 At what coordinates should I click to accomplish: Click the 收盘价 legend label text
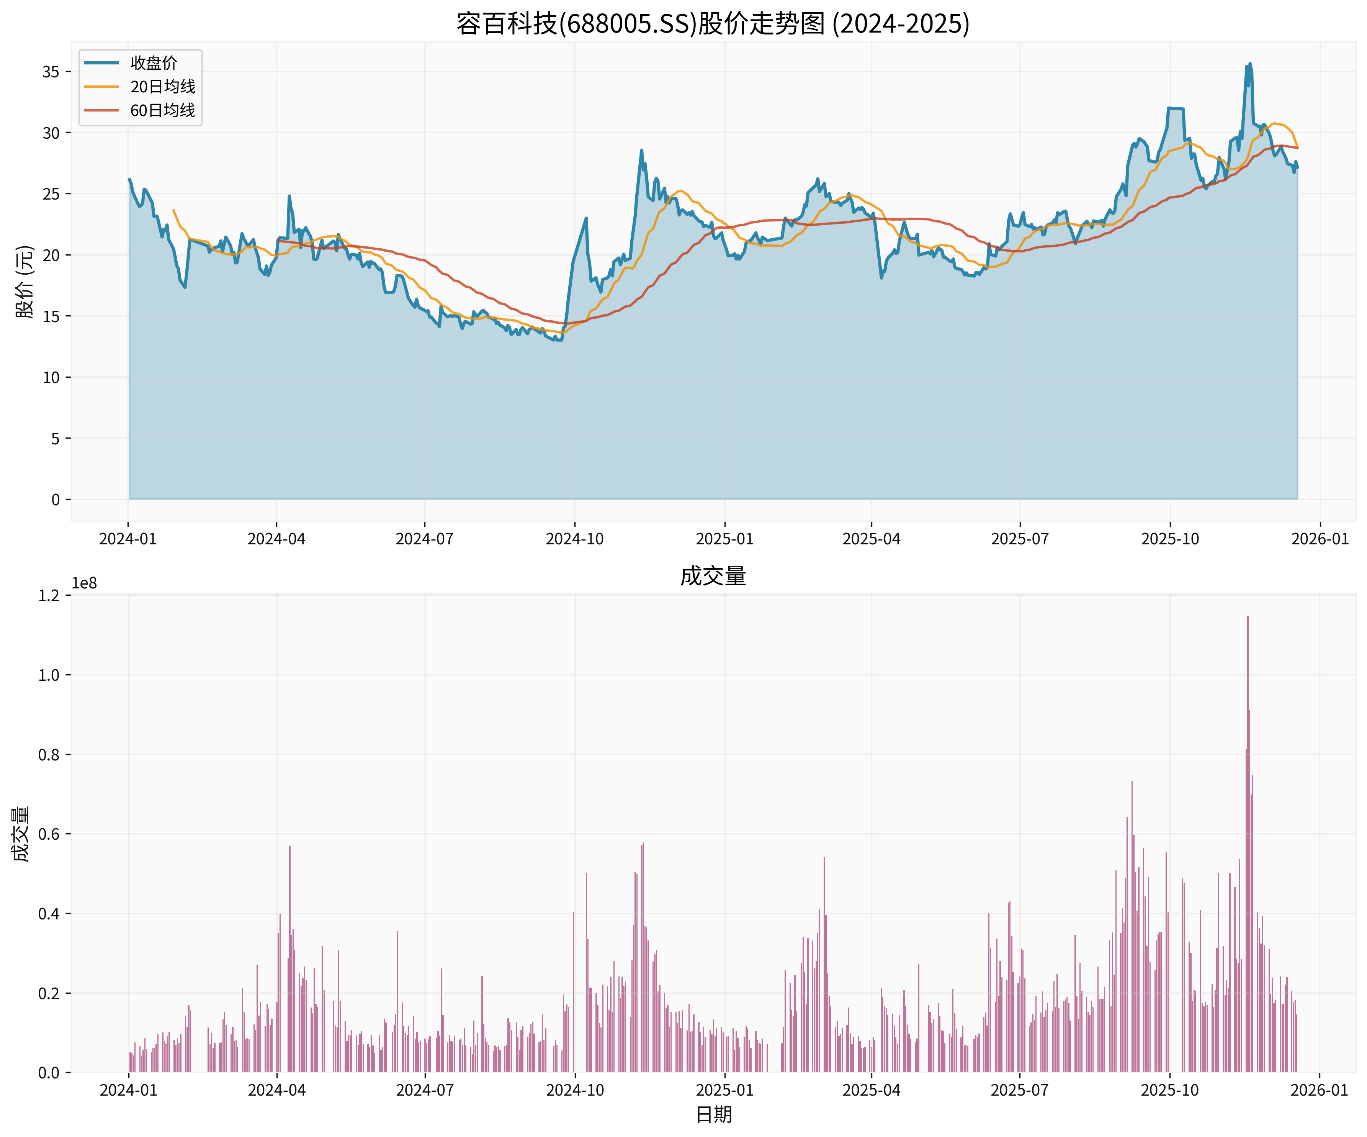154,63
